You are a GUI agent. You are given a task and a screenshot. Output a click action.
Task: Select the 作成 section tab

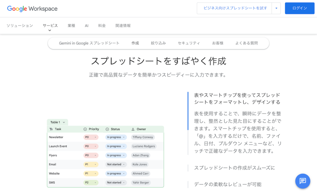click(135, 43)
